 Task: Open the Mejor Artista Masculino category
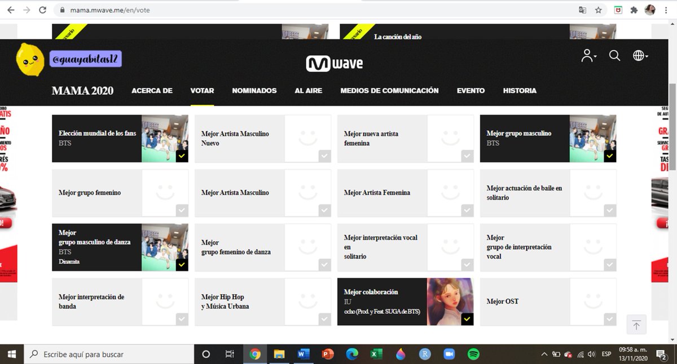263,193
